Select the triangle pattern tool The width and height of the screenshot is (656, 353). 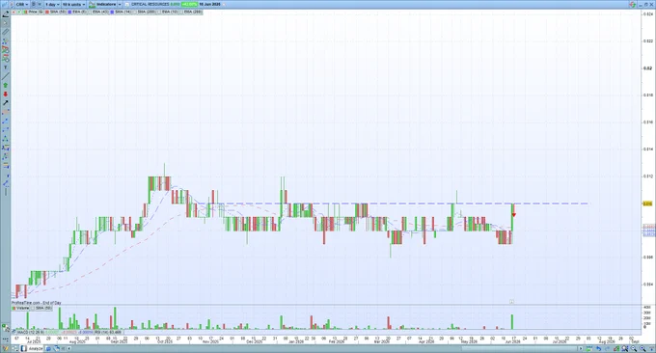pyautogui.click(x=6, y=139)
